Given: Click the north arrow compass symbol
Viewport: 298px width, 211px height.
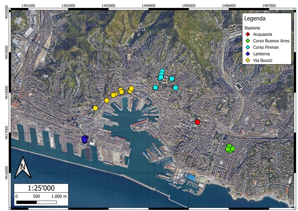Looking at the screenshot, I should (x=23, y=167).
